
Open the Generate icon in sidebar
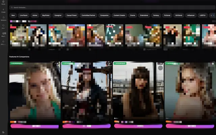pos(3,17)
